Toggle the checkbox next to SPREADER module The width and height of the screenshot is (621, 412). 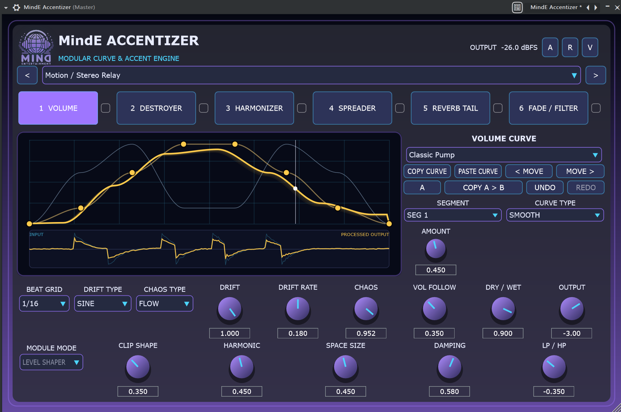point(400,108)
